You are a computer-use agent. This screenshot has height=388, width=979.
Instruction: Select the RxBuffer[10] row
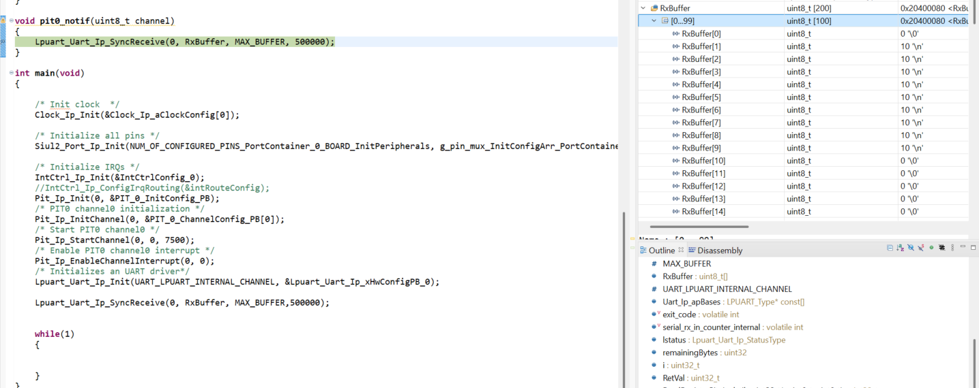[x=803, y=161]
